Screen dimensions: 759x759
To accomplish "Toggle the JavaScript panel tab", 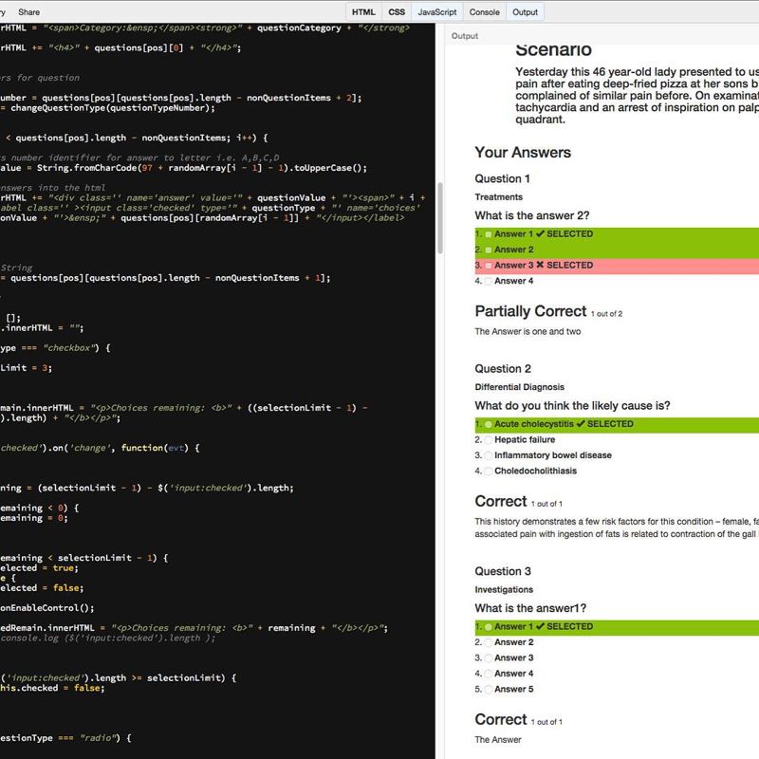I will tap(437, 12).
